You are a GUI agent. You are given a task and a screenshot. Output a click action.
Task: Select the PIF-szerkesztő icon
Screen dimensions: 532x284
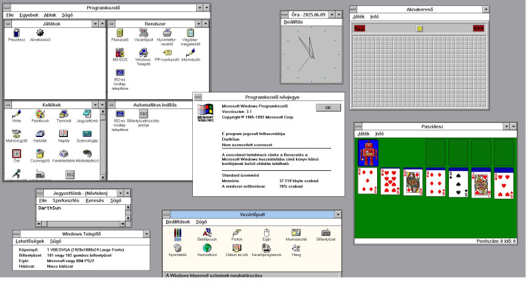coord(167,53)
